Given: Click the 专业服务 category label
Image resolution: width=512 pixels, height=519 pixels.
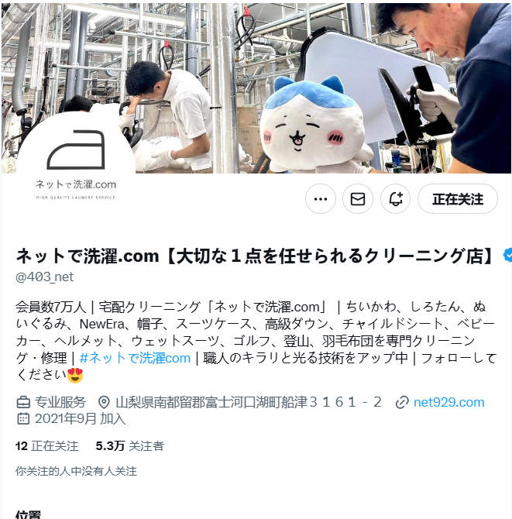Looking at the screenshot, I should (x=60, y=403).
